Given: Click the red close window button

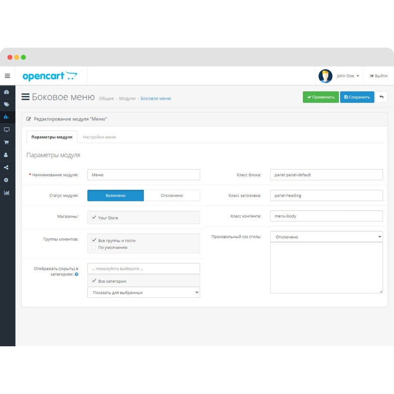Looking at the screenshot, I should (x=10, y=57).
